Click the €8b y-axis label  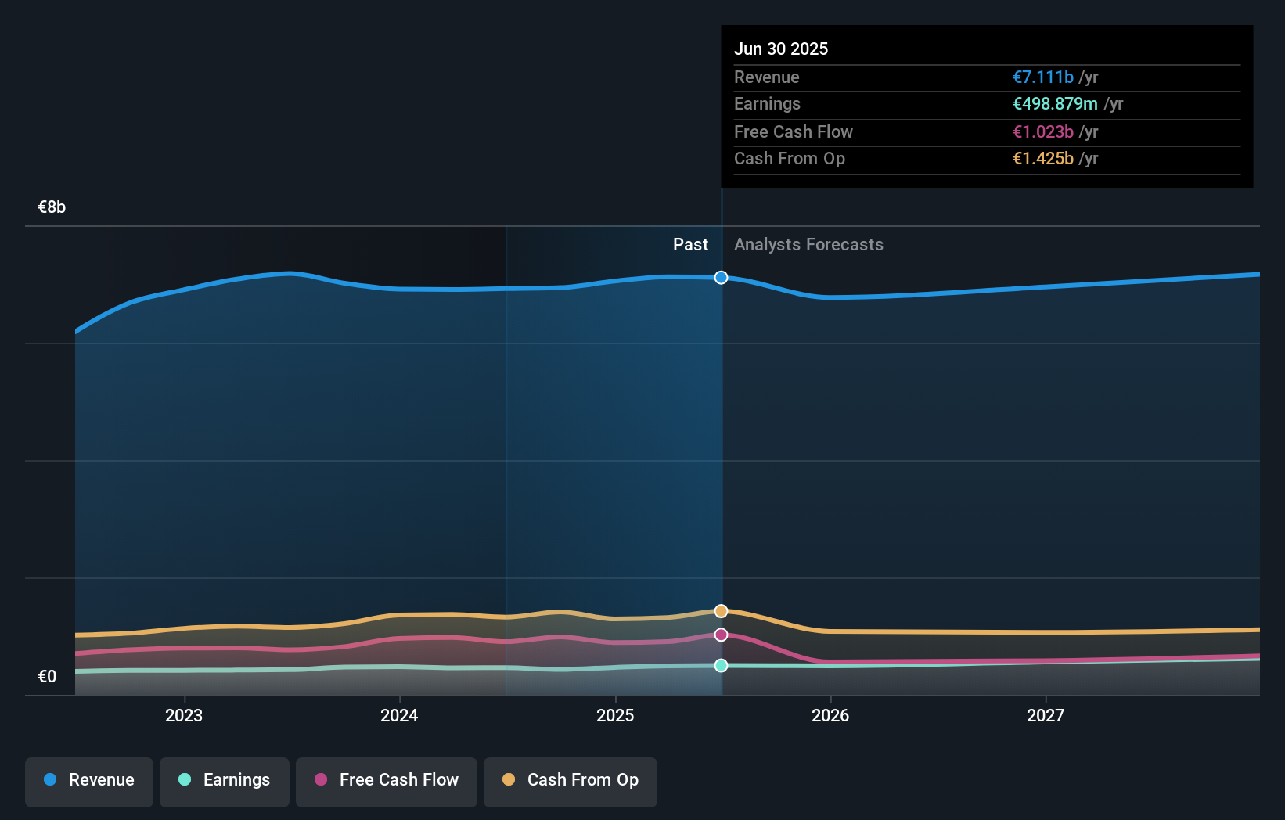52,207
